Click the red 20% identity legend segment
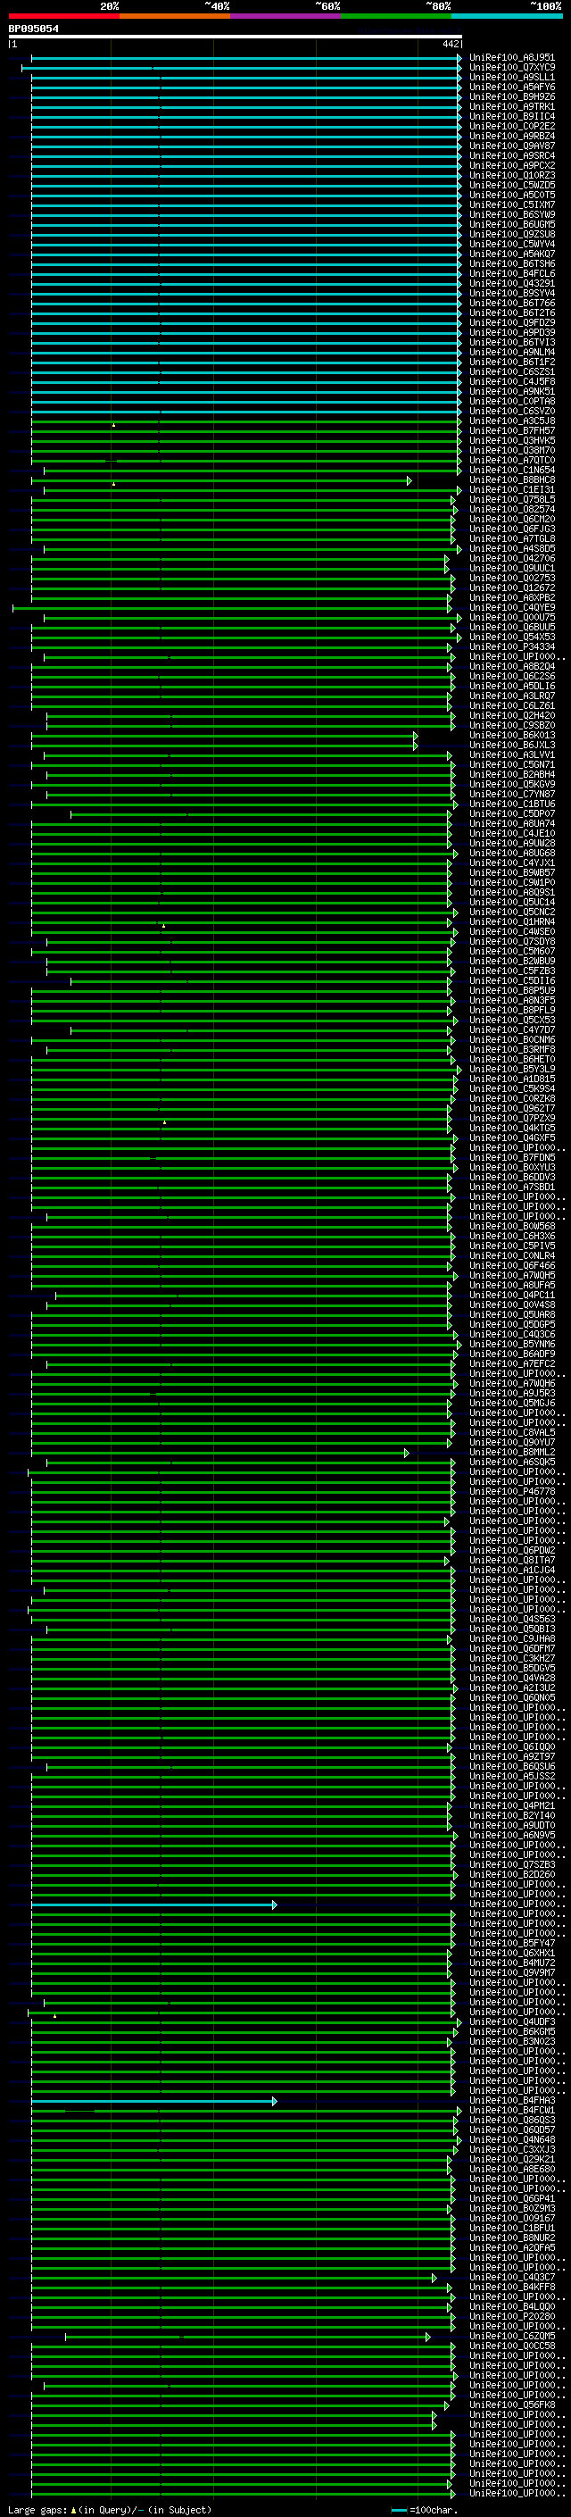The width and height of the screenshot is (571, 2517). click(63, 16)
